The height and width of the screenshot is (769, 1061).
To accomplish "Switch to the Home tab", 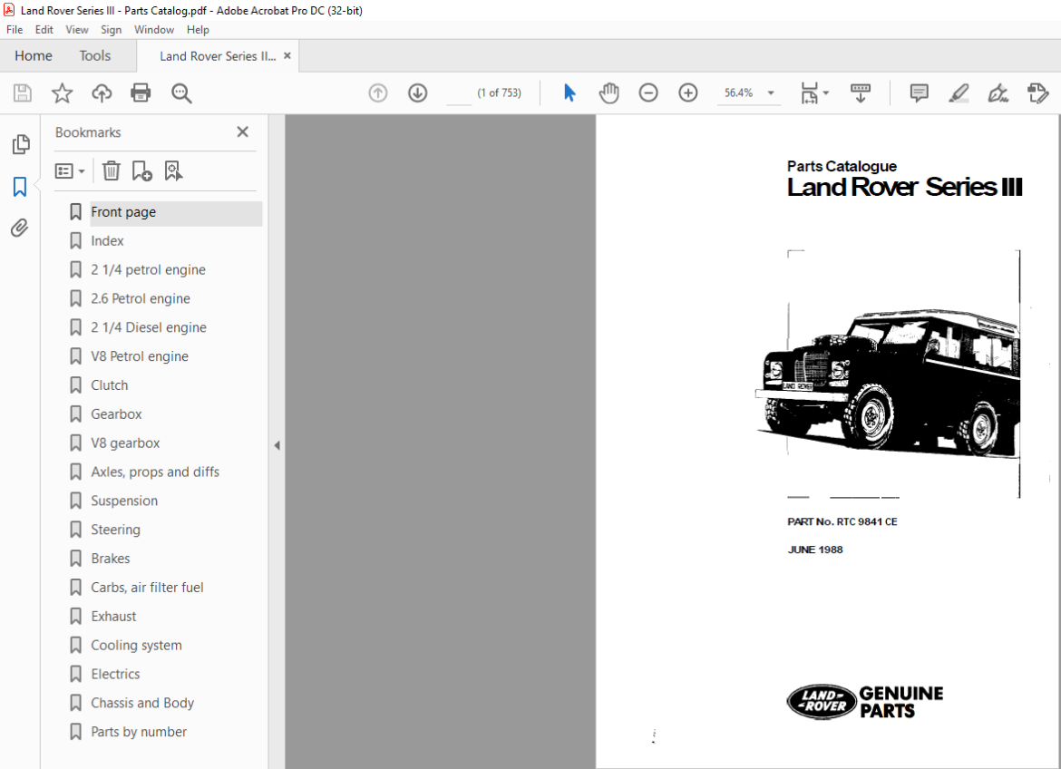I will click(x=34, y=55).
